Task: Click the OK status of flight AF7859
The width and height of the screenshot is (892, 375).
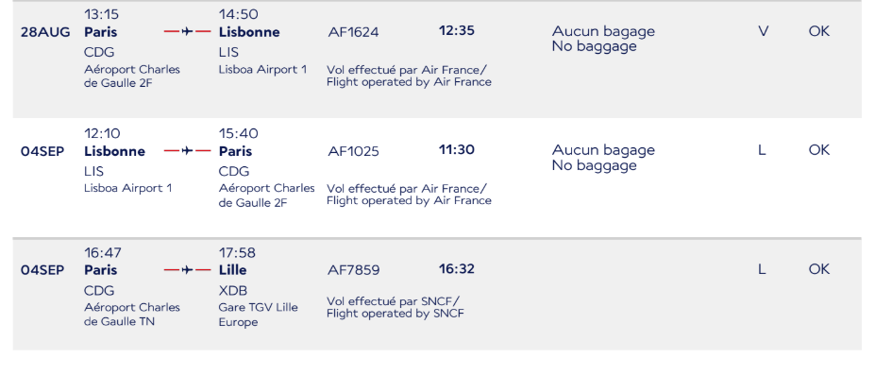Action: pyautogui.click(x=819, y=268)
